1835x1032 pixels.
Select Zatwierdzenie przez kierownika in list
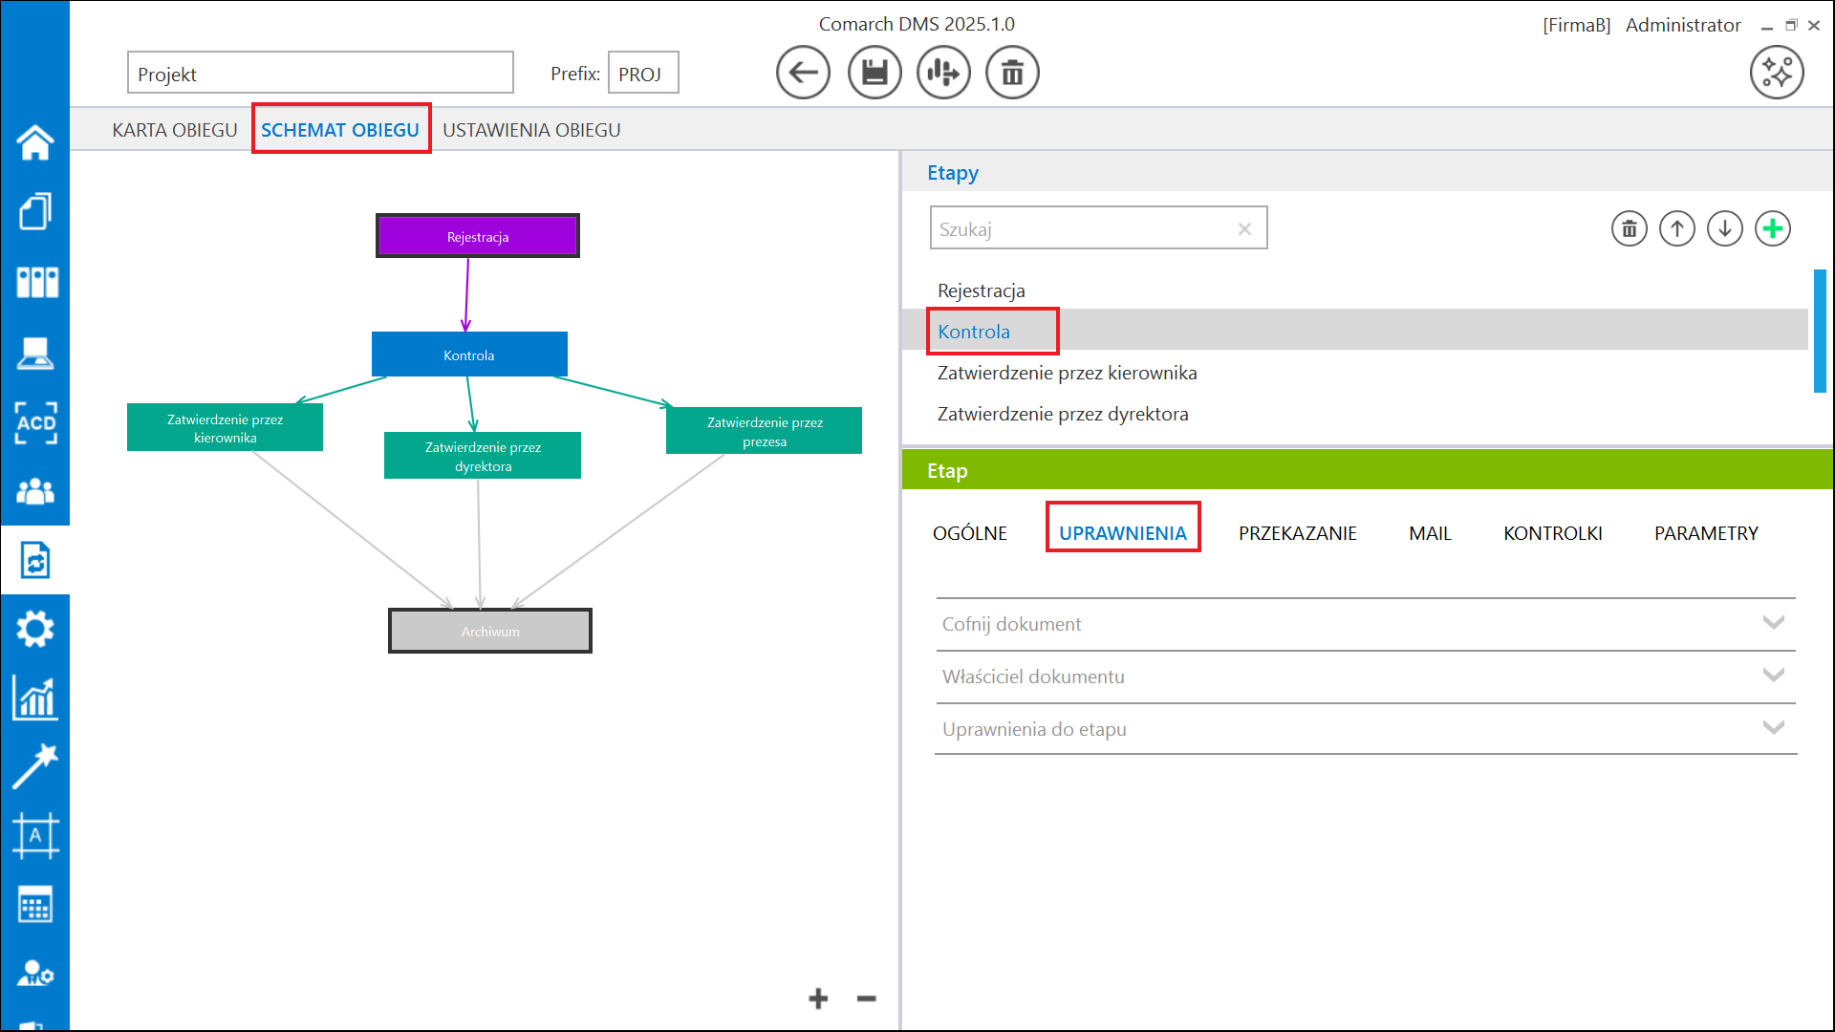(1355, 373)
